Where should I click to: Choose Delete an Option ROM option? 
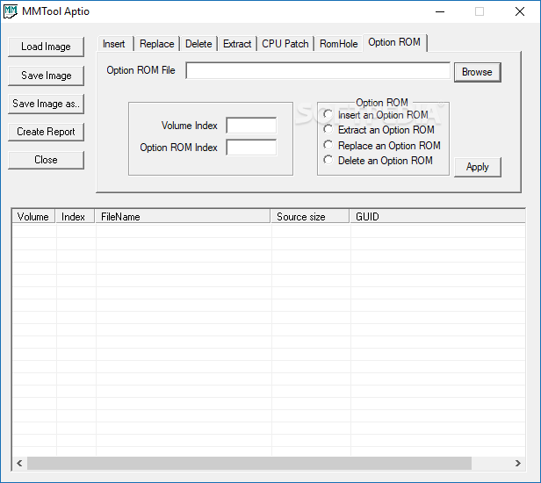click(379, 161)
